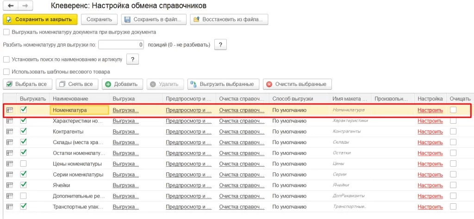Screen dimensions: 474x219
Task: Click 'Выбрать все' button
Action: (x=27, y=84)
